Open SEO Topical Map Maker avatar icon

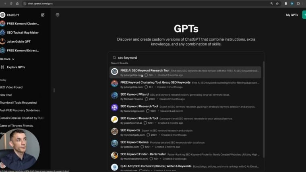[2, 33]
